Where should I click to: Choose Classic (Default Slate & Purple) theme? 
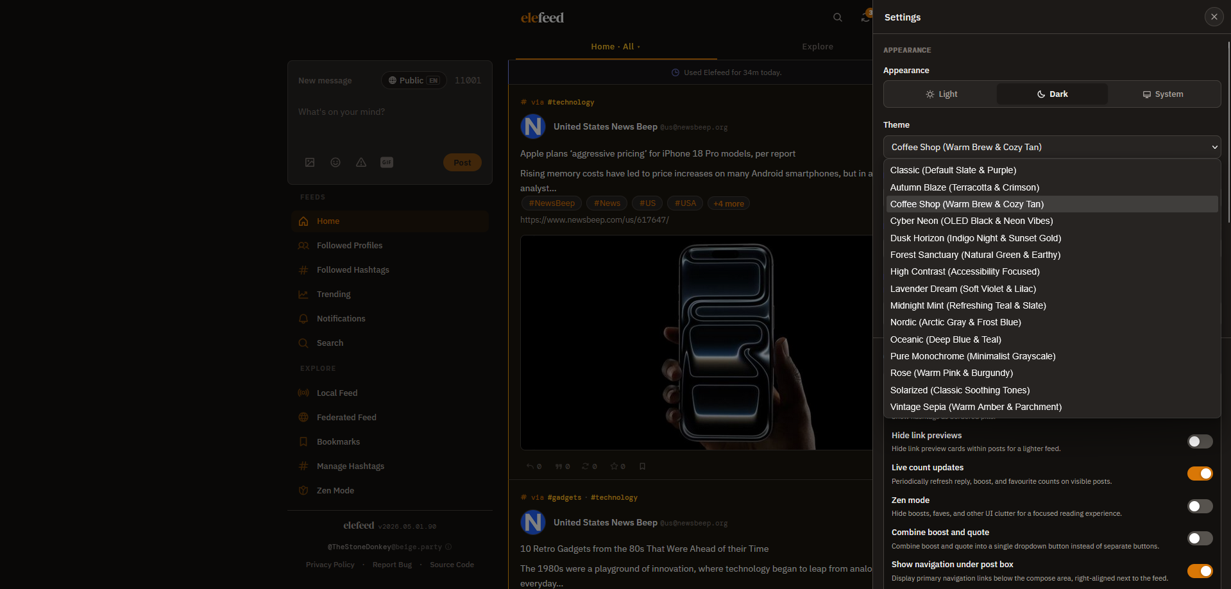(1052, 170)
